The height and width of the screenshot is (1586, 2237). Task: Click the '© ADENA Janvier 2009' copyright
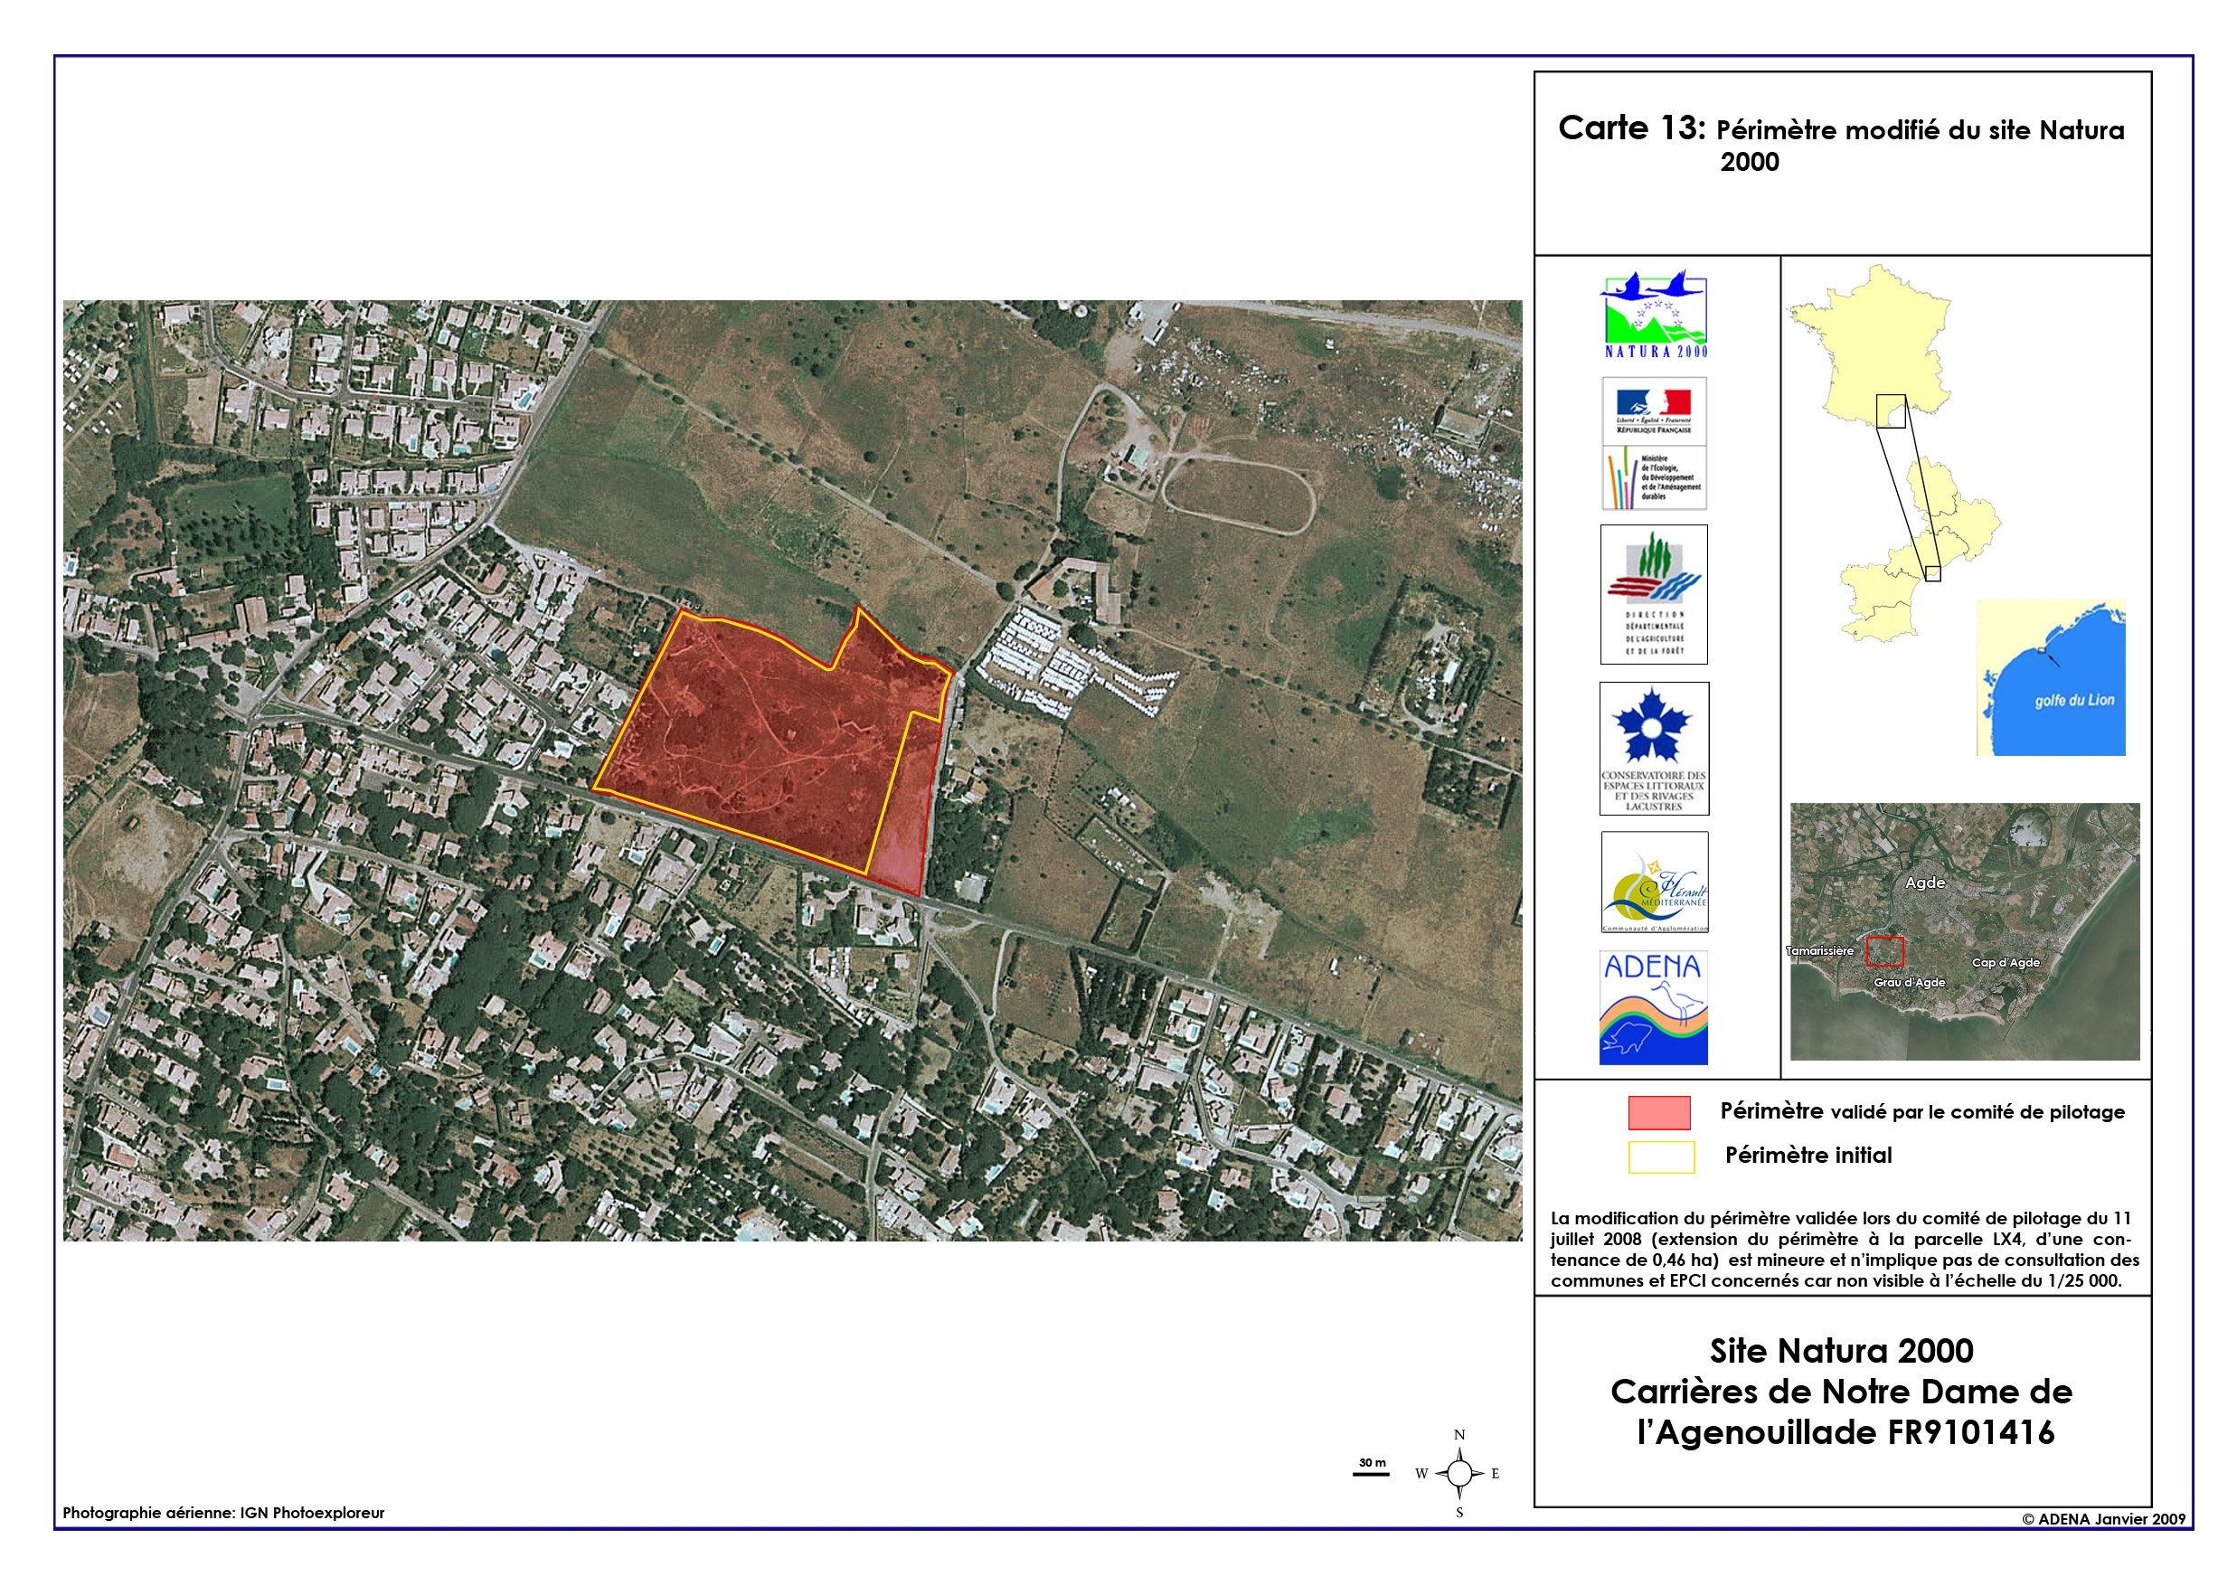click(x=2103, y=1518)
